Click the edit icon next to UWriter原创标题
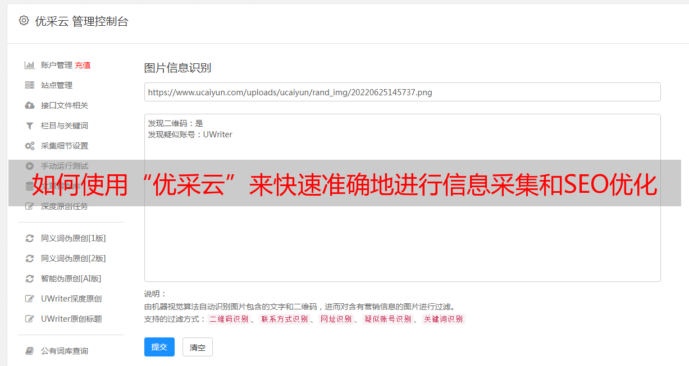Viewport: 689px width, 366px height. 30,319
